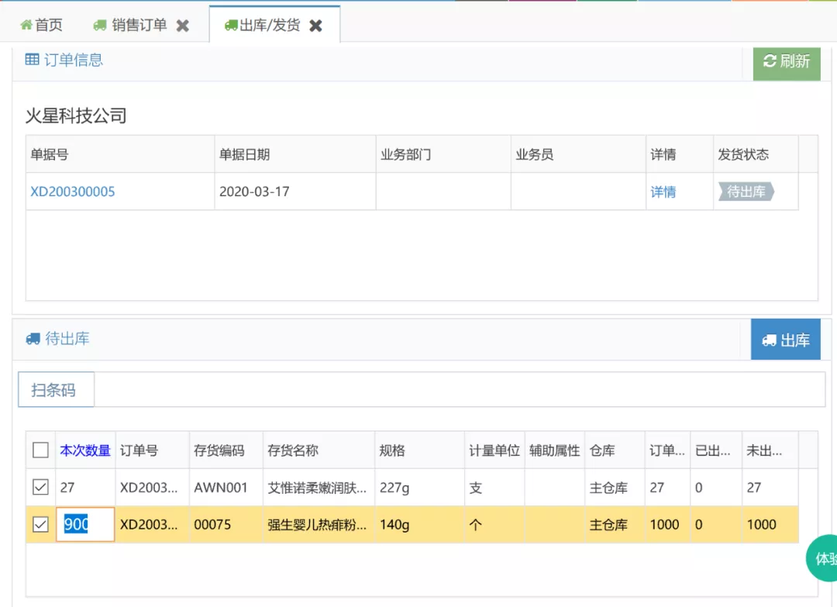Uncheck the AWN001 row checkbox

point(40,487)
